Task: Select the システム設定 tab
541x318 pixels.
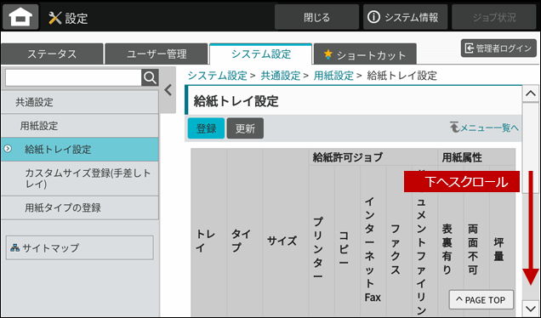Action: point(261,54)
